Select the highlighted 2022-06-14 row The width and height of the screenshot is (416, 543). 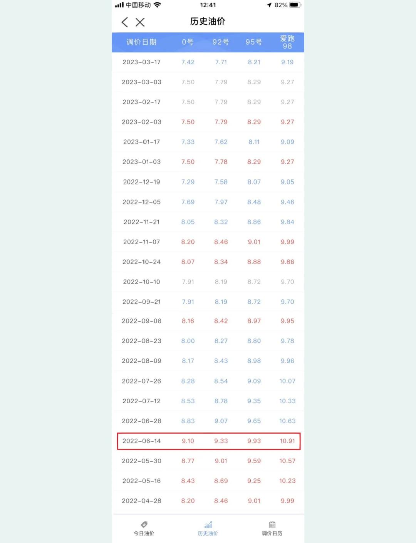(x=209, y=441)
